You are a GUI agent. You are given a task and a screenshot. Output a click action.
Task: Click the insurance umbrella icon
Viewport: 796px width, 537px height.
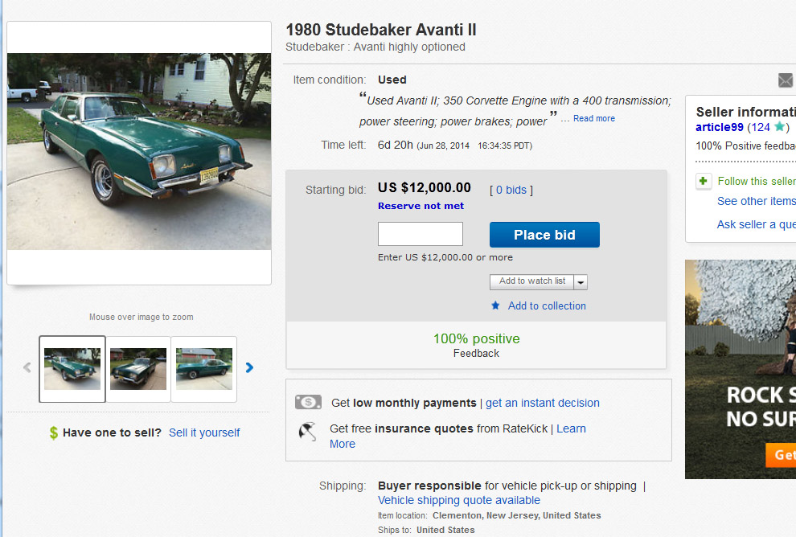(308, 432)
